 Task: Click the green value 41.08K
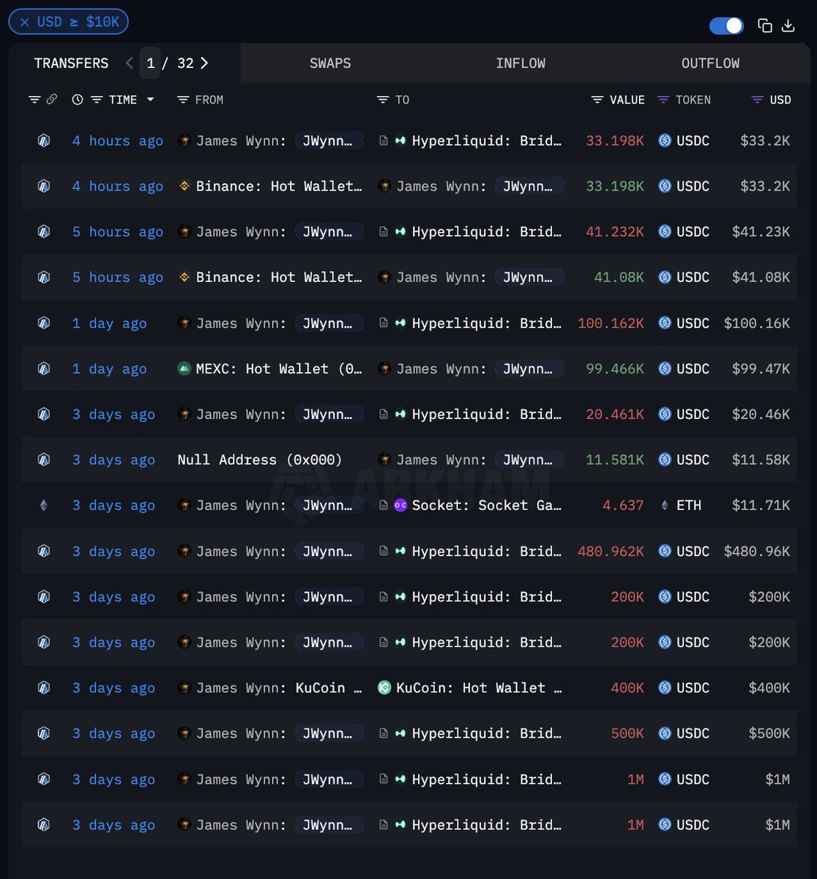point(619,278)
